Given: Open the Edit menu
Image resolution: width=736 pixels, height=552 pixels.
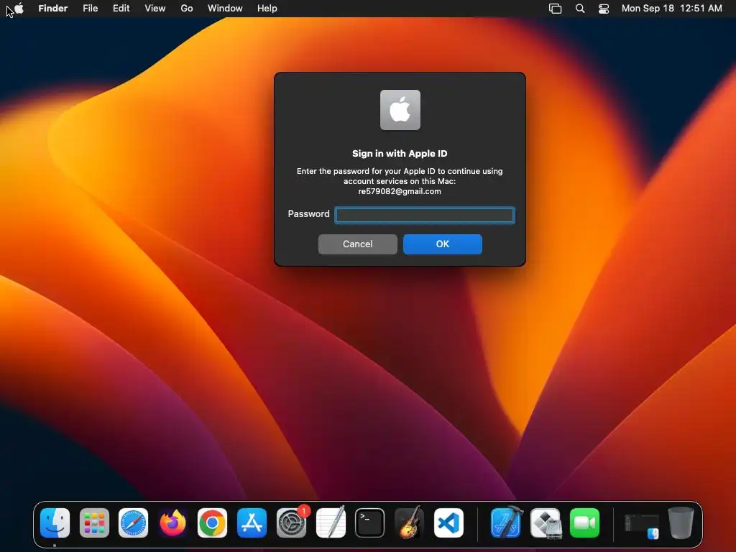Looking at the screenshot, I should coord(121,9).
